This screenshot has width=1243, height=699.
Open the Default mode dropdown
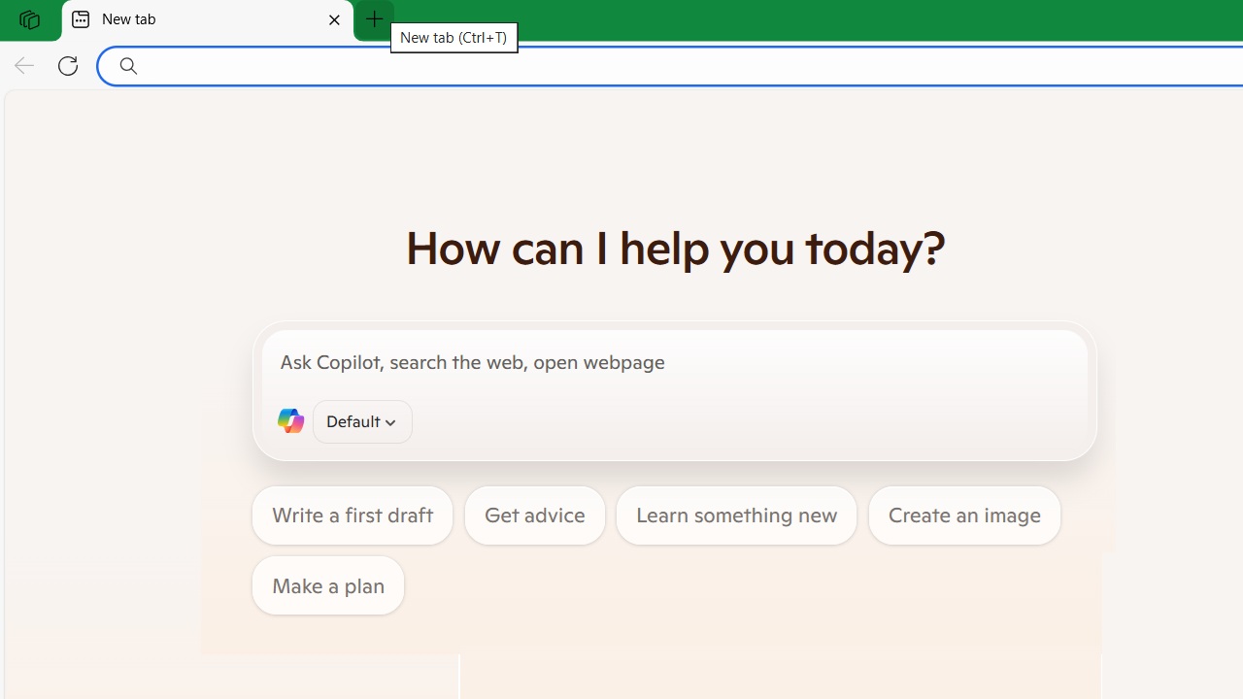tap(361, 421)
